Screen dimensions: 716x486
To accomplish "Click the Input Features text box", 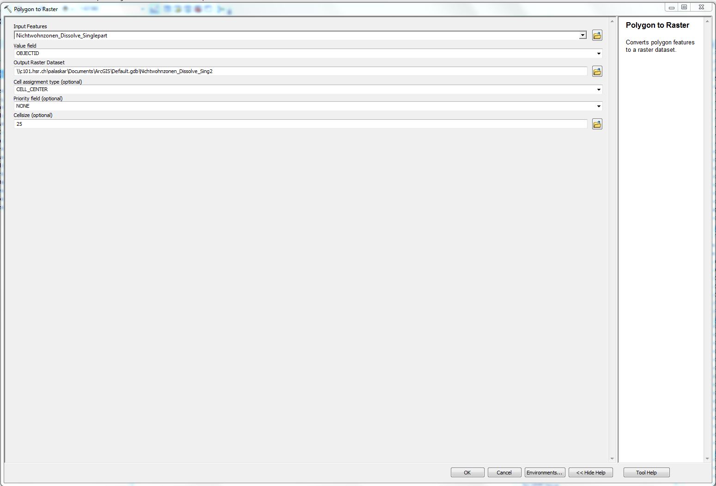I will click(x=296, y=36).
